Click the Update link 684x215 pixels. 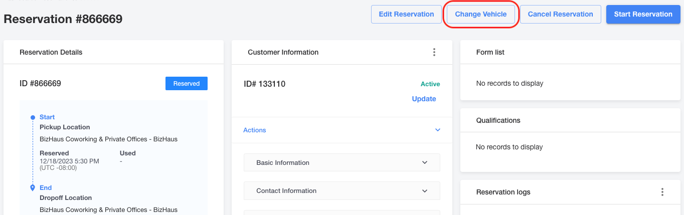click(424, 99)
